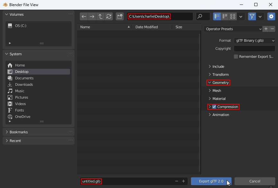The image size is (278, 188).
Task: Create a new folder
Action: coord(120,16)
